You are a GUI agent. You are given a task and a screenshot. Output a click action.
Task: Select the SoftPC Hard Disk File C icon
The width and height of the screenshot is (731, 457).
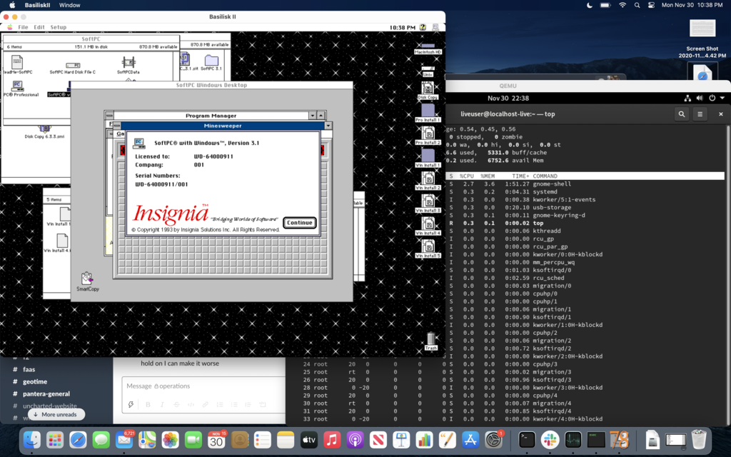coord(73,67)
